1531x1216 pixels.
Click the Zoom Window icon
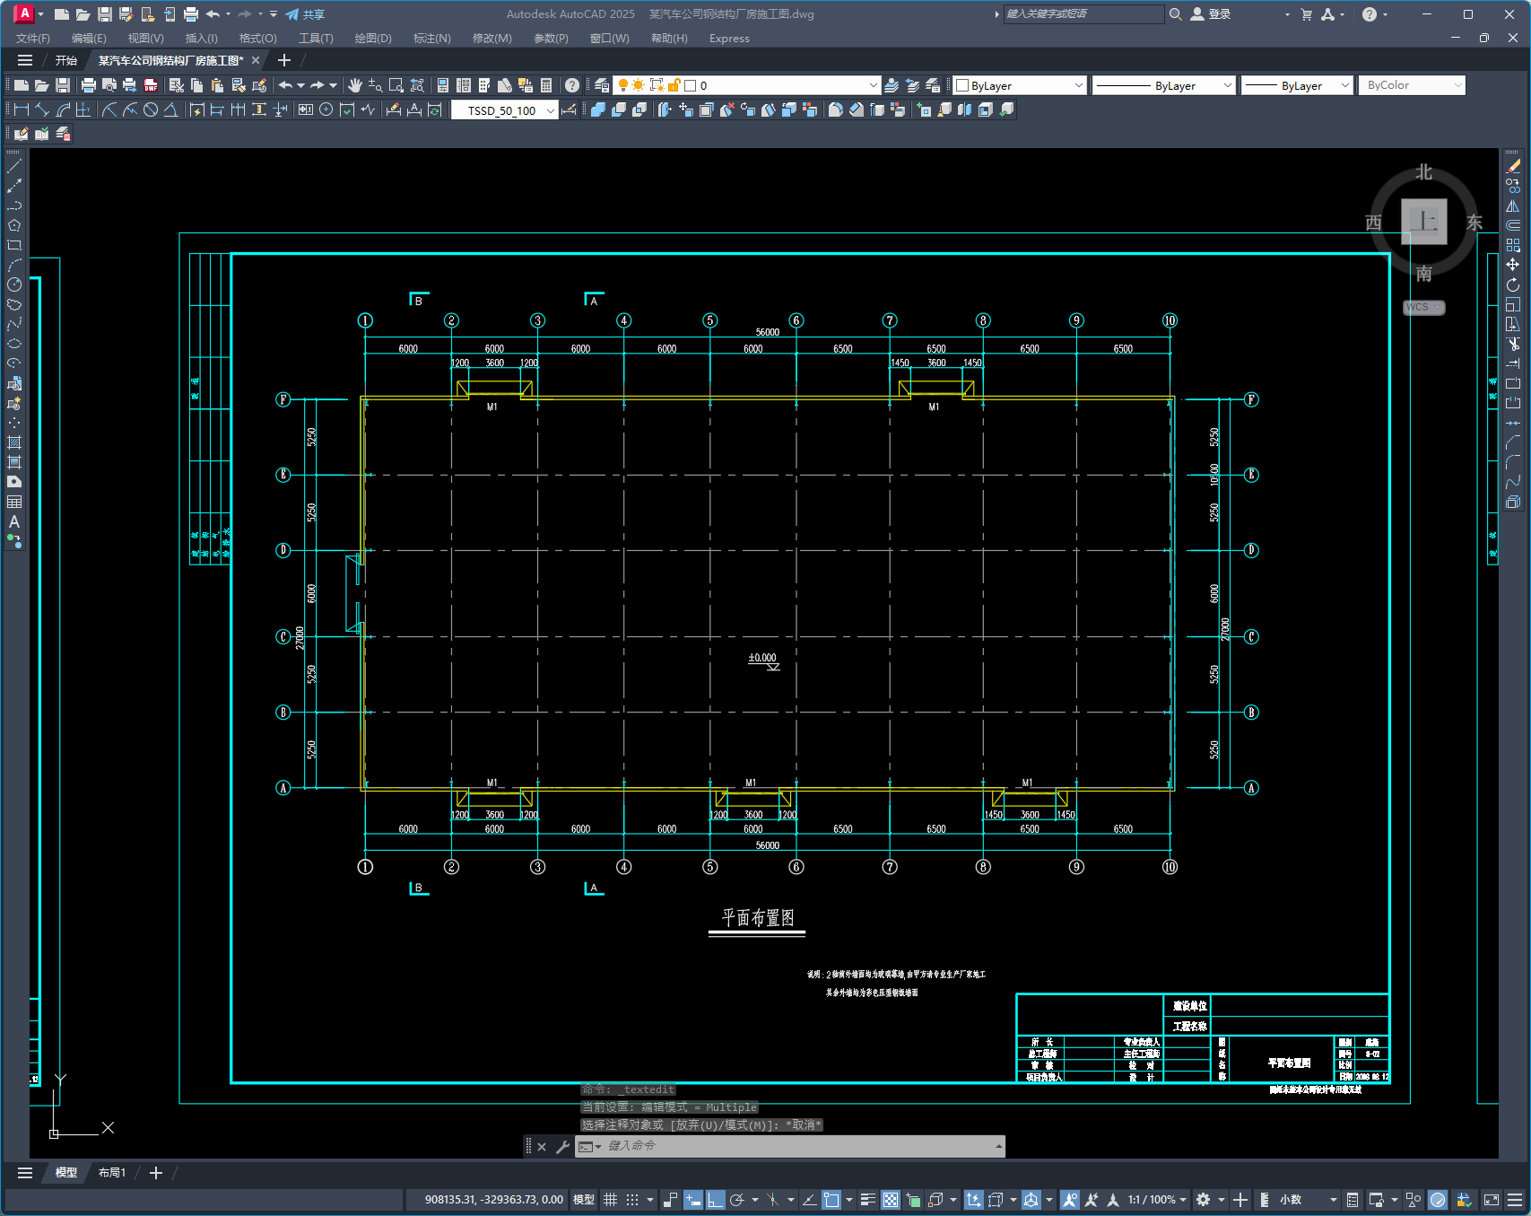396,85
